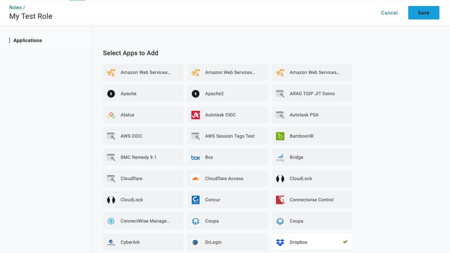Click the Box logo icon

click(x=196, y=157)
